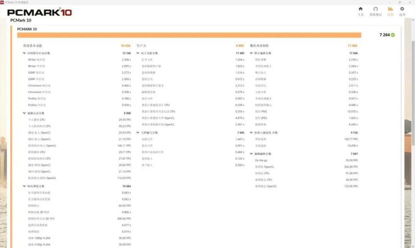This screenshot has width=415, height=248.
Task: Click the orange PCMARK 10 score bar
Action: [189, 35]
